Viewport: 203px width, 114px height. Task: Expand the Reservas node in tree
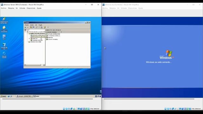point(29,39)
